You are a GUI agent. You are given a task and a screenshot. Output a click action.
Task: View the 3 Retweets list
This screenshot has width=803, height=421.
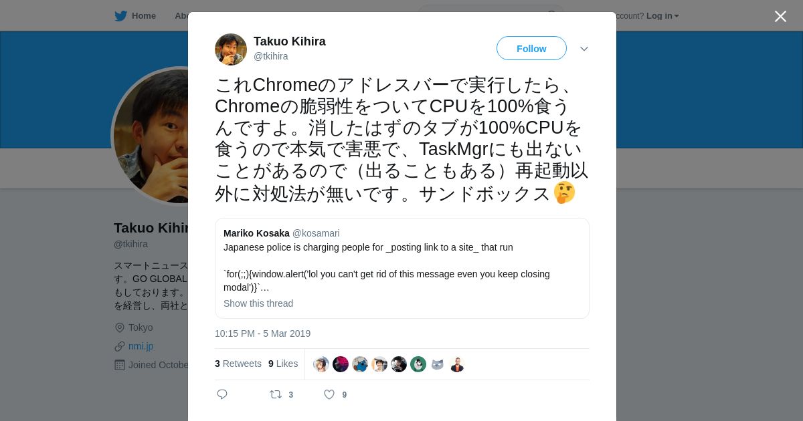point(238,364)
